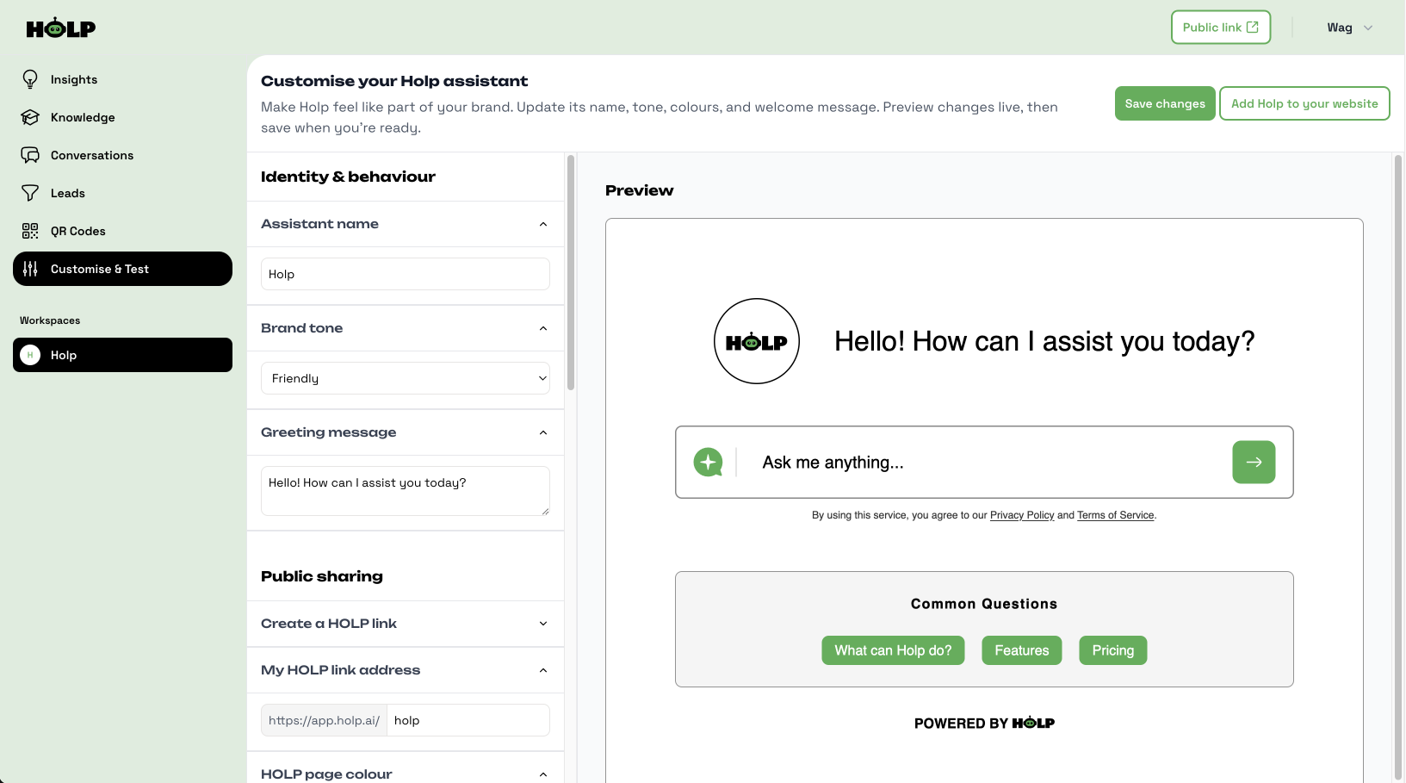Click the Greeting message text area
Viewport: 1406px width, 783px height.
coord(406,491)
